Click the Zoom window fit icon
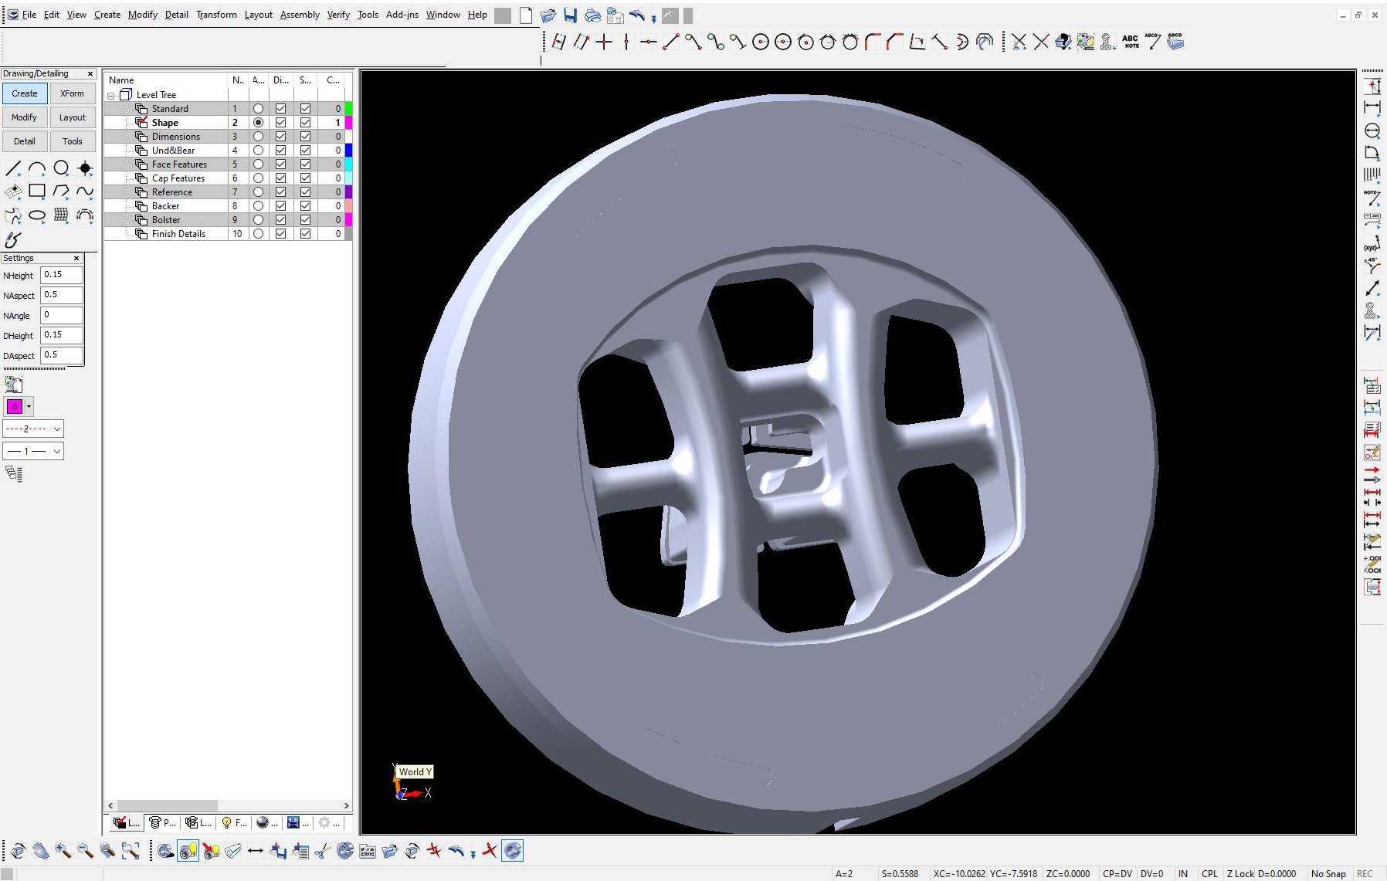The width and height of the screenshot is (1387, 881). click(x=131, y=851)
